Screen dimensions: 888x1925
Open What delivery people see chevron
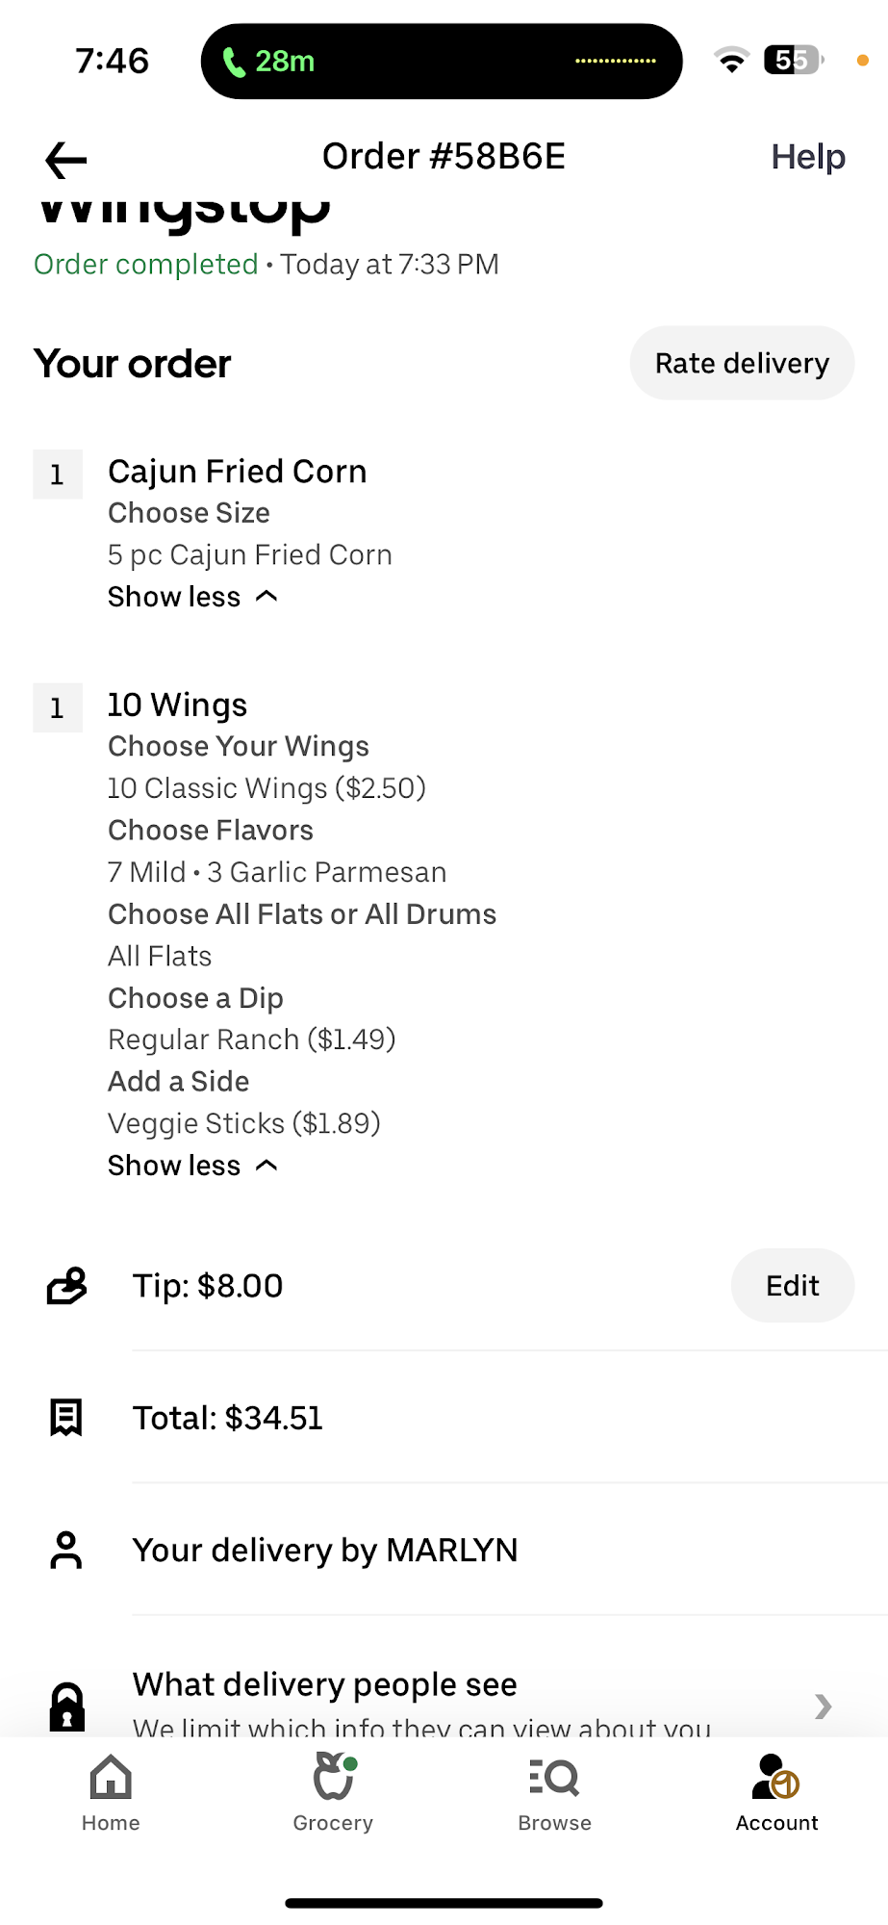823,1706
